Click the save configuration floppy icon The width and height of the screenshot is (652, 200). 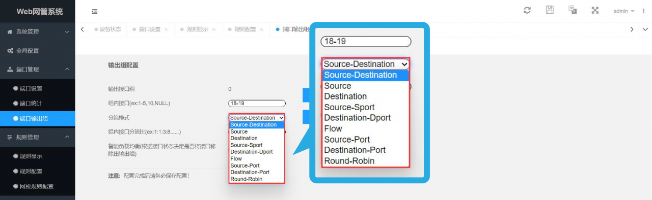point(550,10)
